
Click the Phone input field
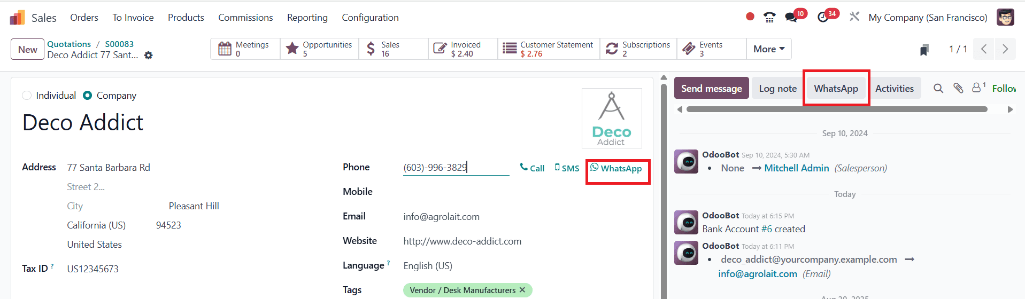coord(456,168)
